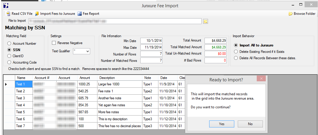318x135 pixels.
Task: Click the 'Another fee note' description cell
Action: point(120,98)
